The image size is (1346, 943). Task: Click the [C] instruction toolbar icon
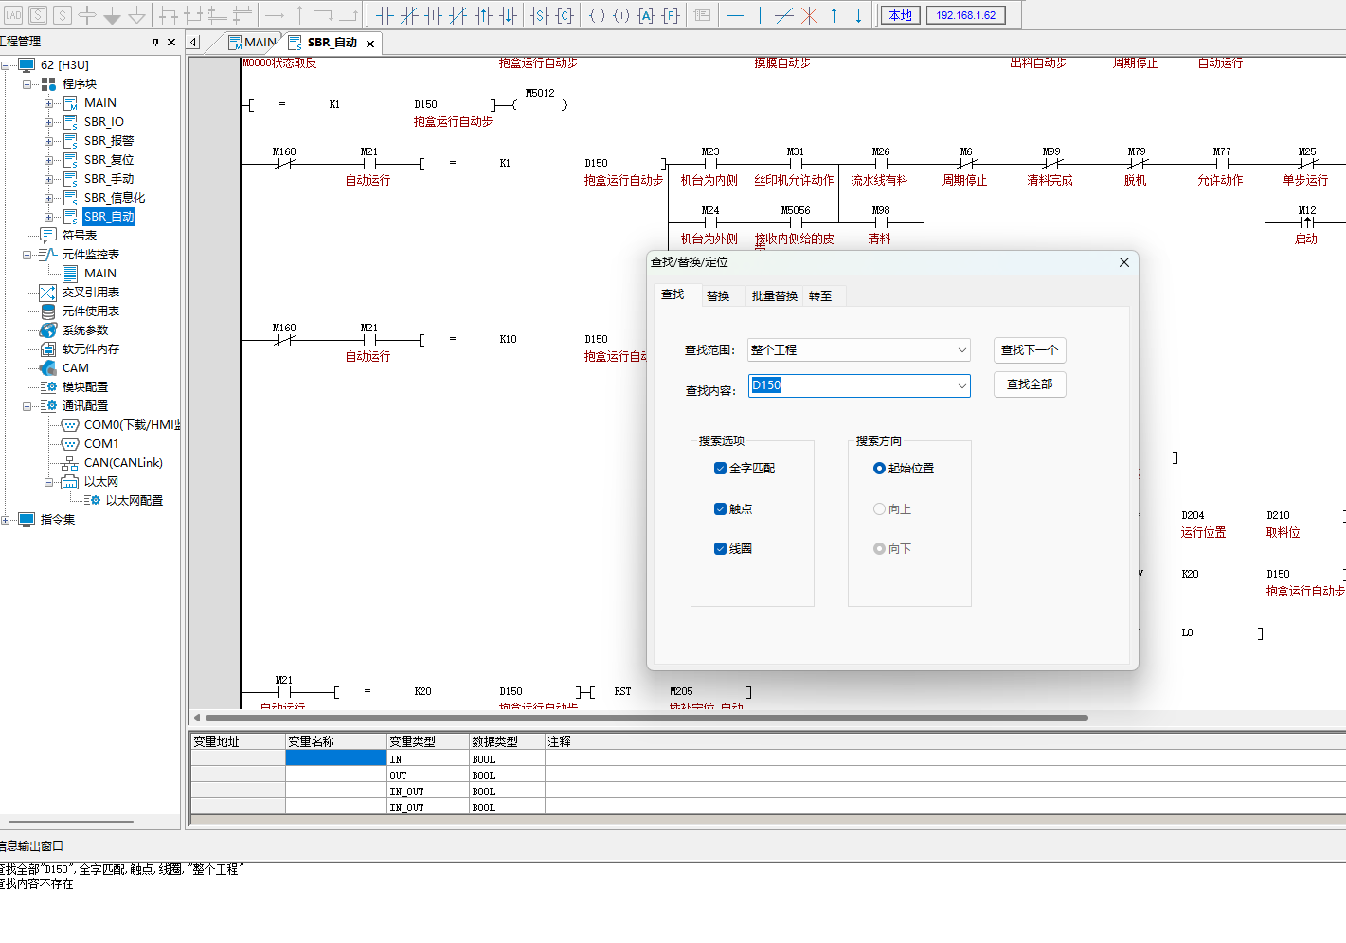pyautogui.click(x=565, y=15)
